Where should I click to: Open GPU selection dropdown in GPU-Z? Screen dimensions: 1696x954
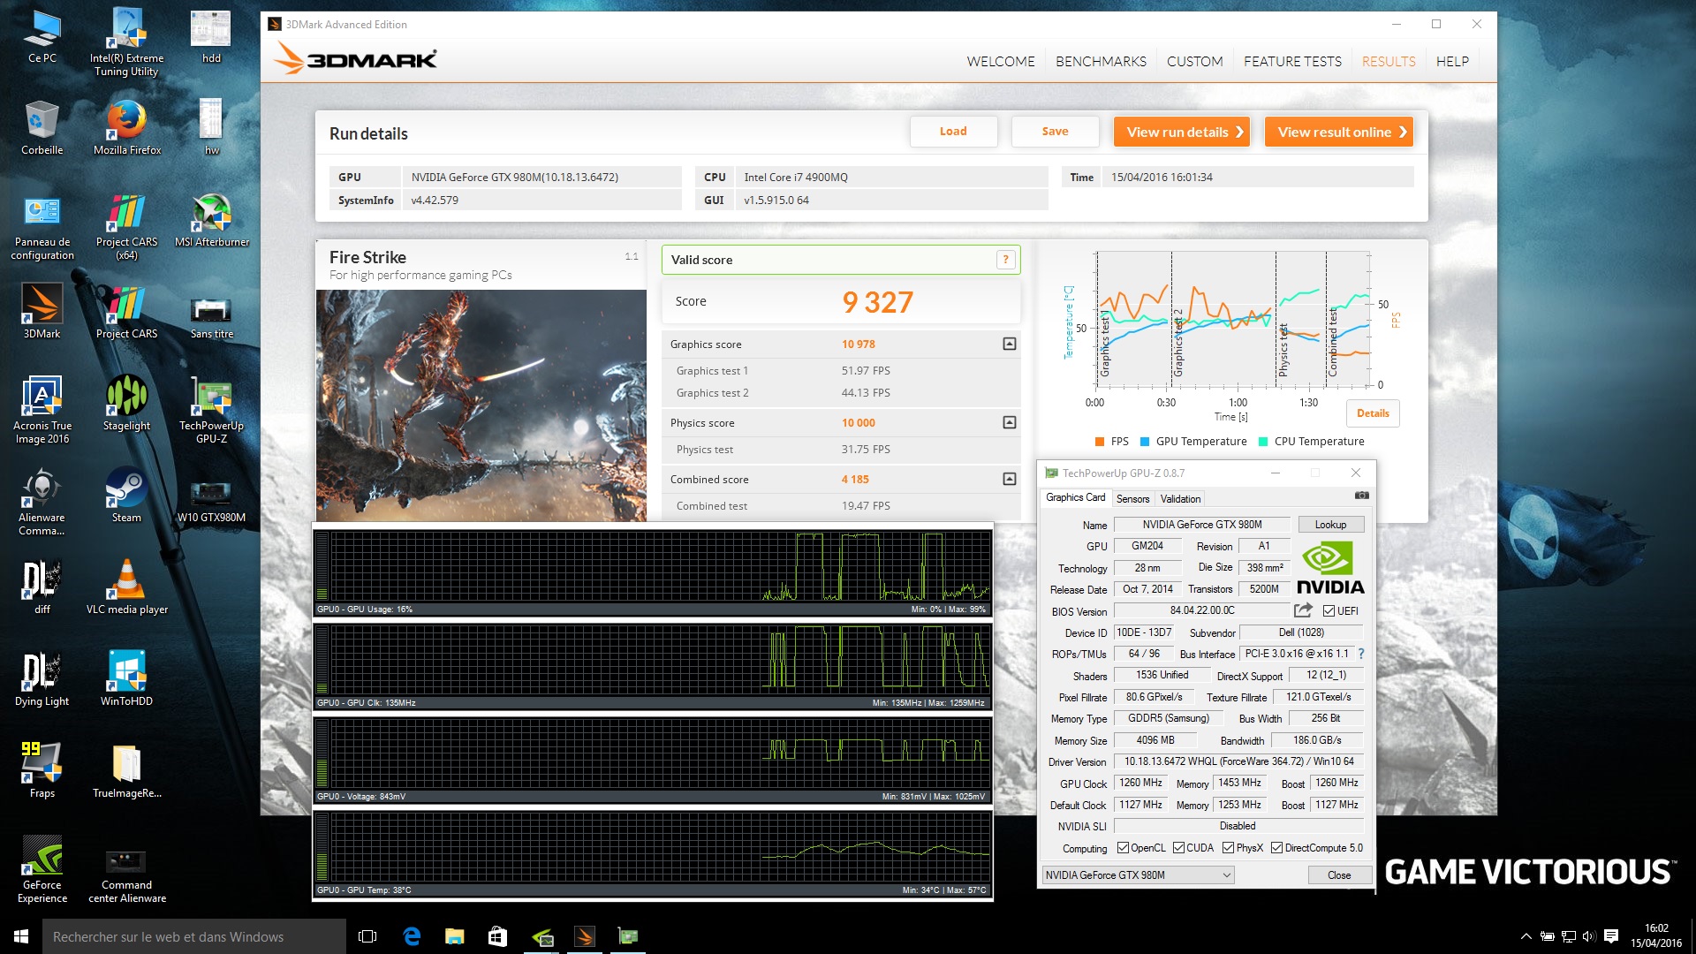coord(1138,874)
